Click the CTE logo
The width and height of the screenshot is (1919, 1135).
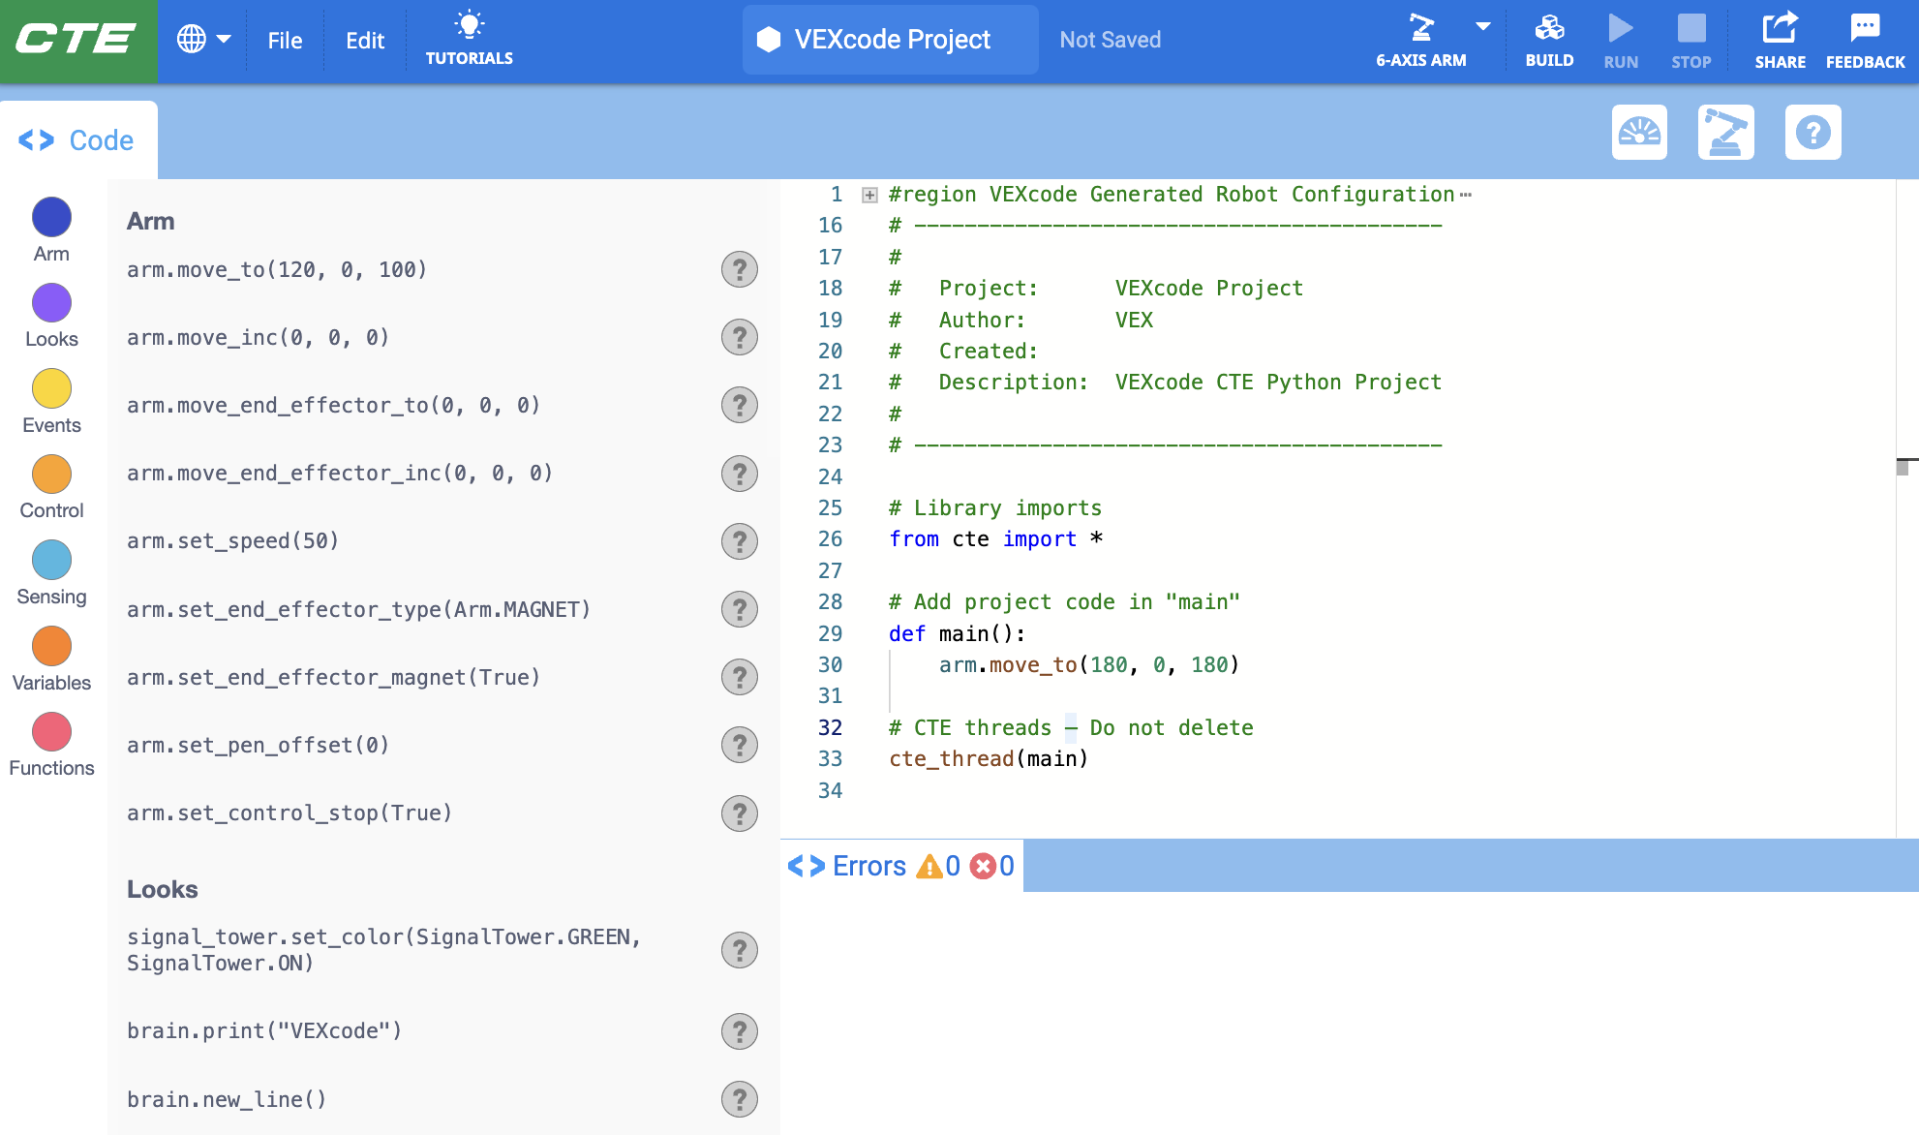76,40
